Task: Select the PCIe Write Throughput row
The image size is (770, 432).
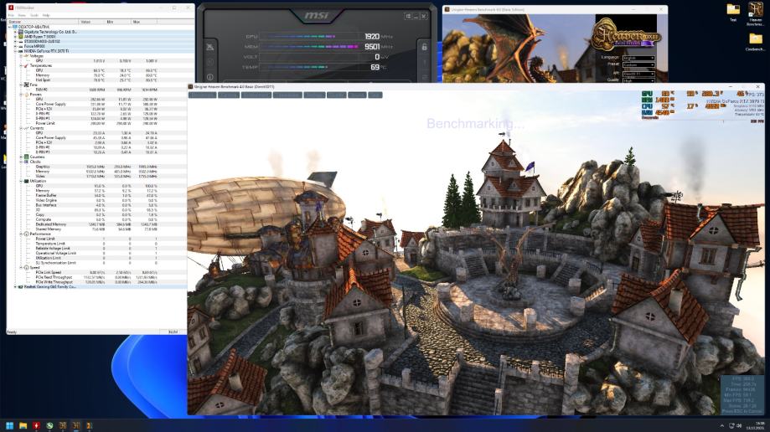Action: click(96, 282)
